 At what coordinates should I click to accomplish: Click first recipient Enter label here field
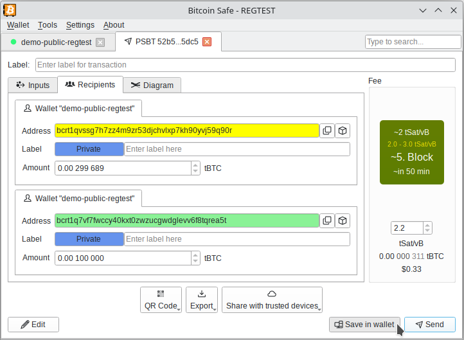[237, 149]
